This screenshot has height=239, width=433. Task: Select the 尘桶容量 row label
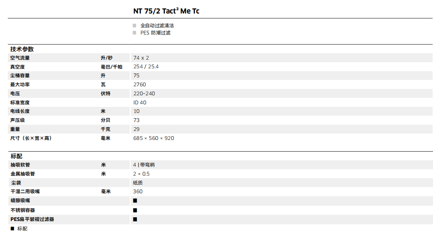click(x=20, y=75)
